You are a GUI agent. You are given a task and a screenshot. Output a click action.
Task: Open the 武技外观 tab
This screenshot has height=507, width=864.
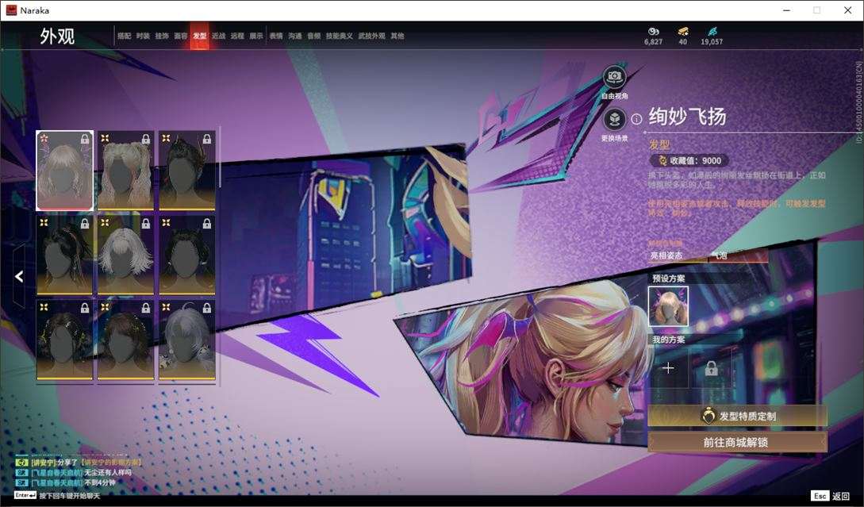tap(371, 36)
